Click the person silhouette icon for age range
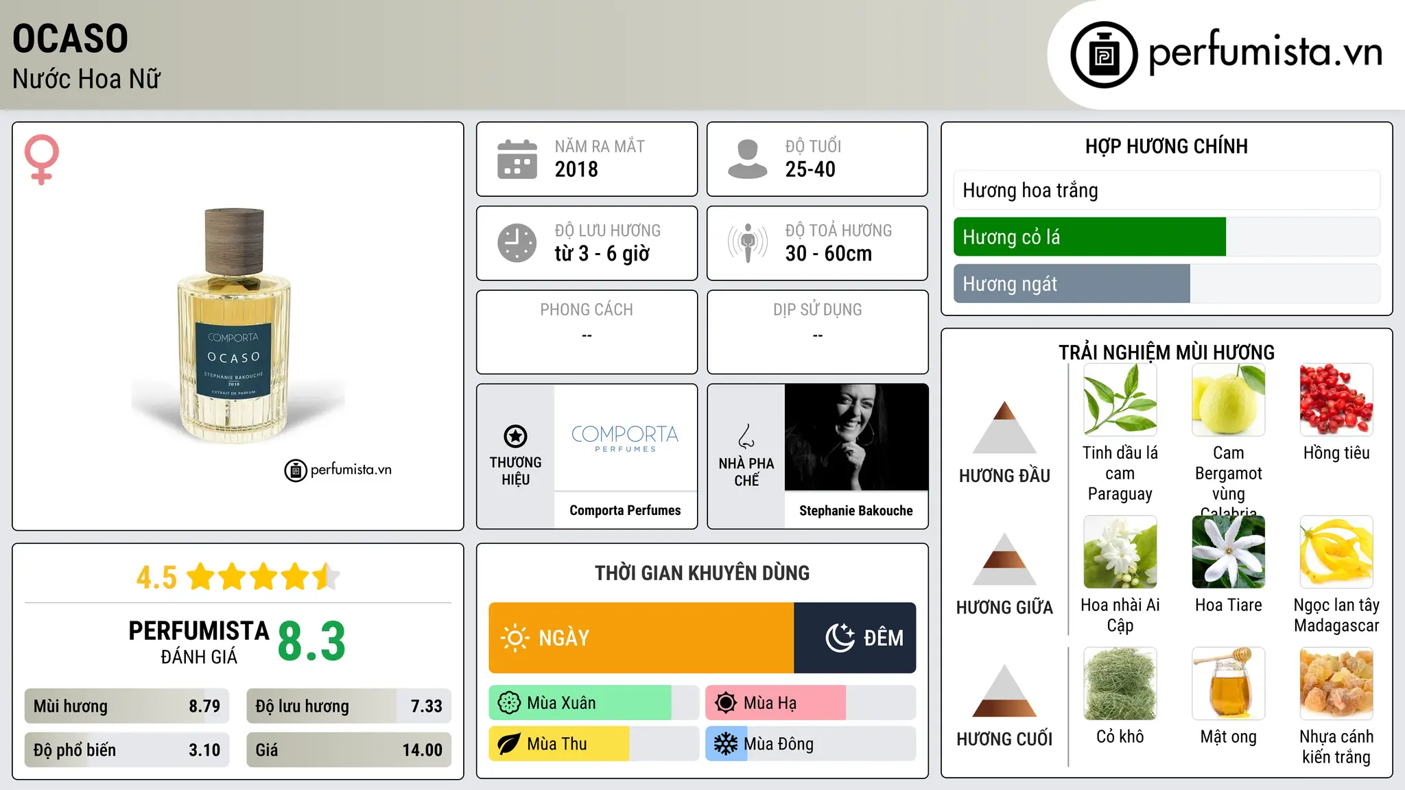 (747, 159)
